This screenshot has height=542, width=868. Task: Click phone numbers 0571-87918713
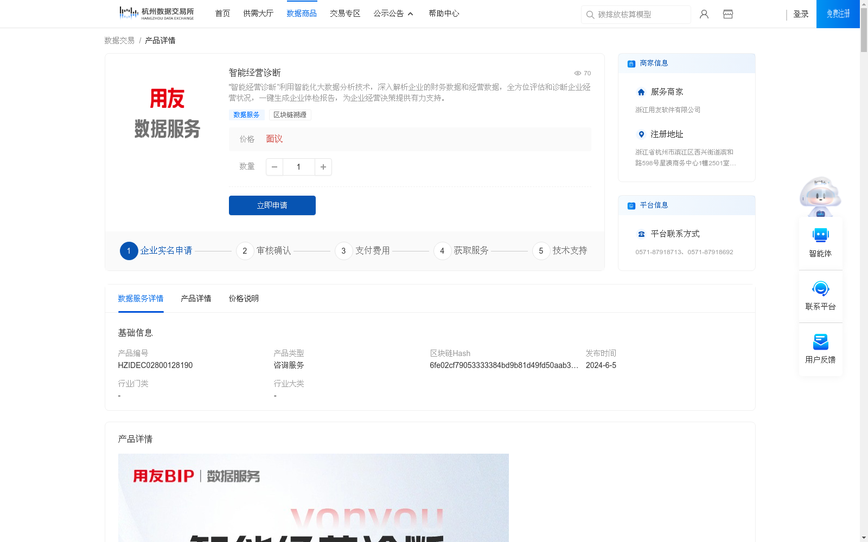coord(684,252)
